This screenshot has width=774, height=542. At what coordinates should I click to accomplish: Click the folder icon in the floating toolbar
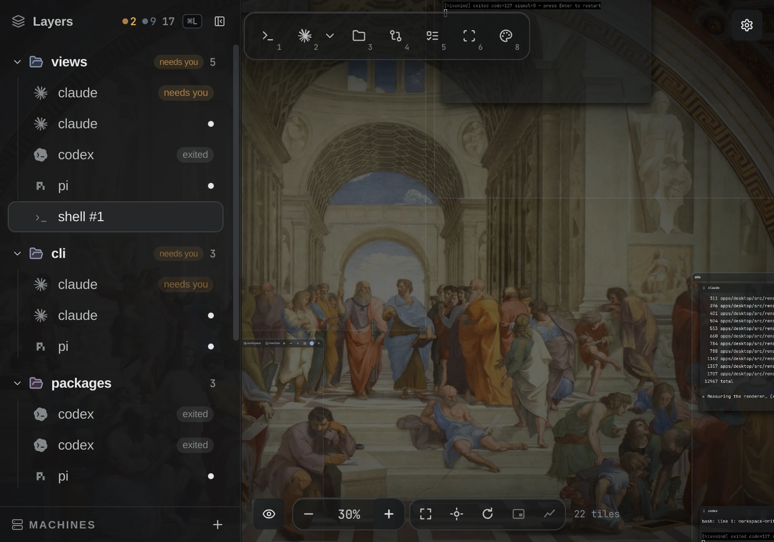point(359,36)
